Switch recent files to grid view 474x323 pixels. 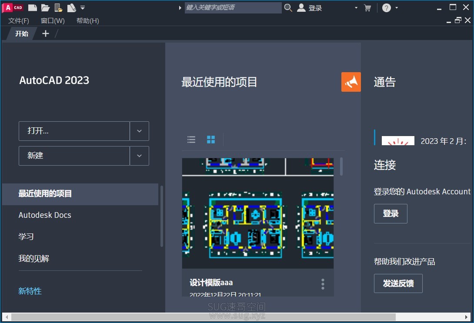pos(211,140)
